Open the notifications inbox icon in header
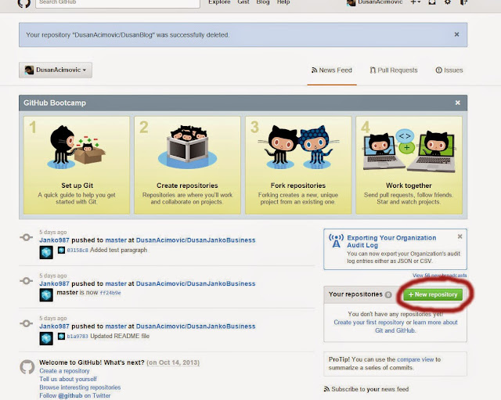 (x=432, y=2)
